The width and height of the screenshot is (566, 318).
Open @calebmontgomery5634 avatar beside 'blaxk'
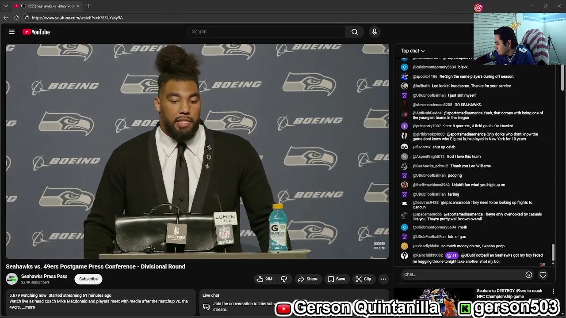click(404, 67)
